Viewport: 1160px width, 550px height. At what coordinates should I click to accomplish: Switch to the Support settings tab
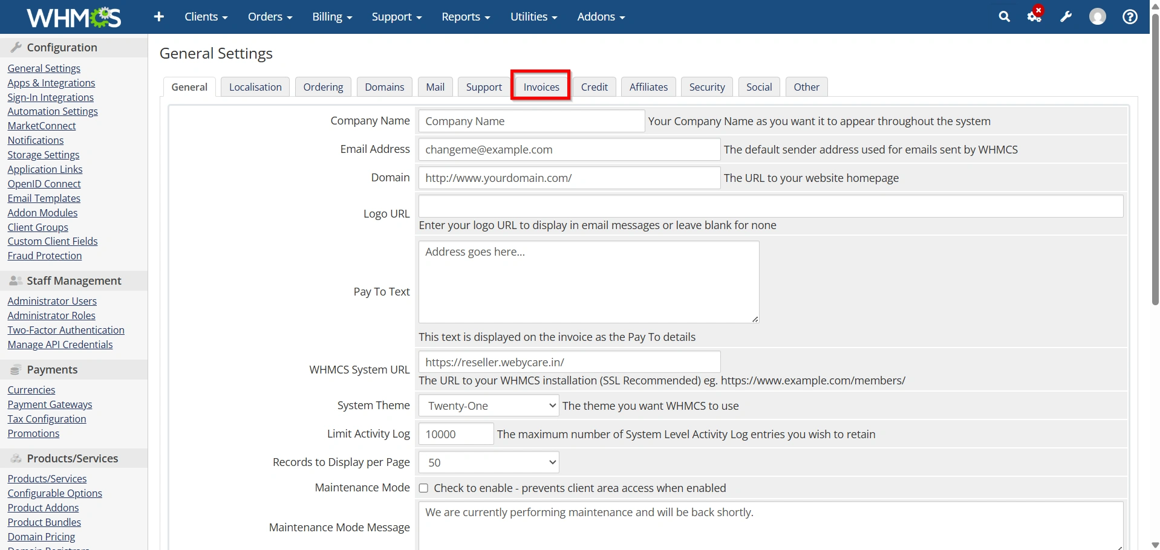[484, 87]
